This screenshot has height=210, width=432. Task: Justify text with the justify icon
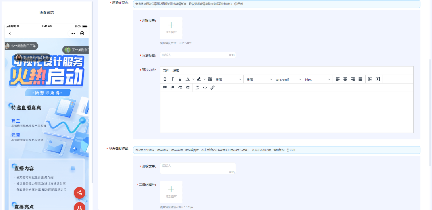coord(360,79)
